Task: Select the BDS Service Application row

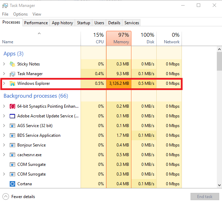Action: 39,135
